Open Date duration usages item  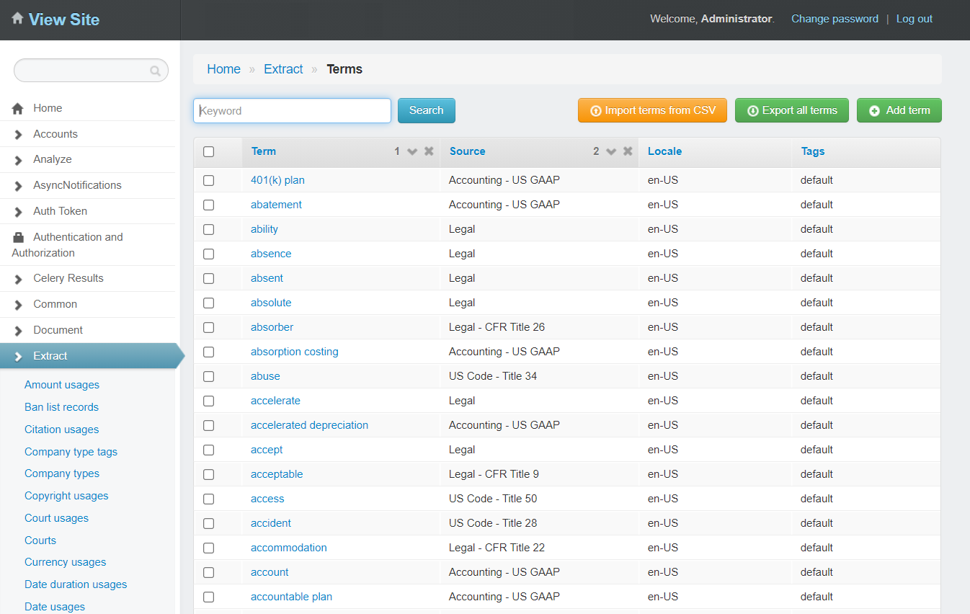76,584
